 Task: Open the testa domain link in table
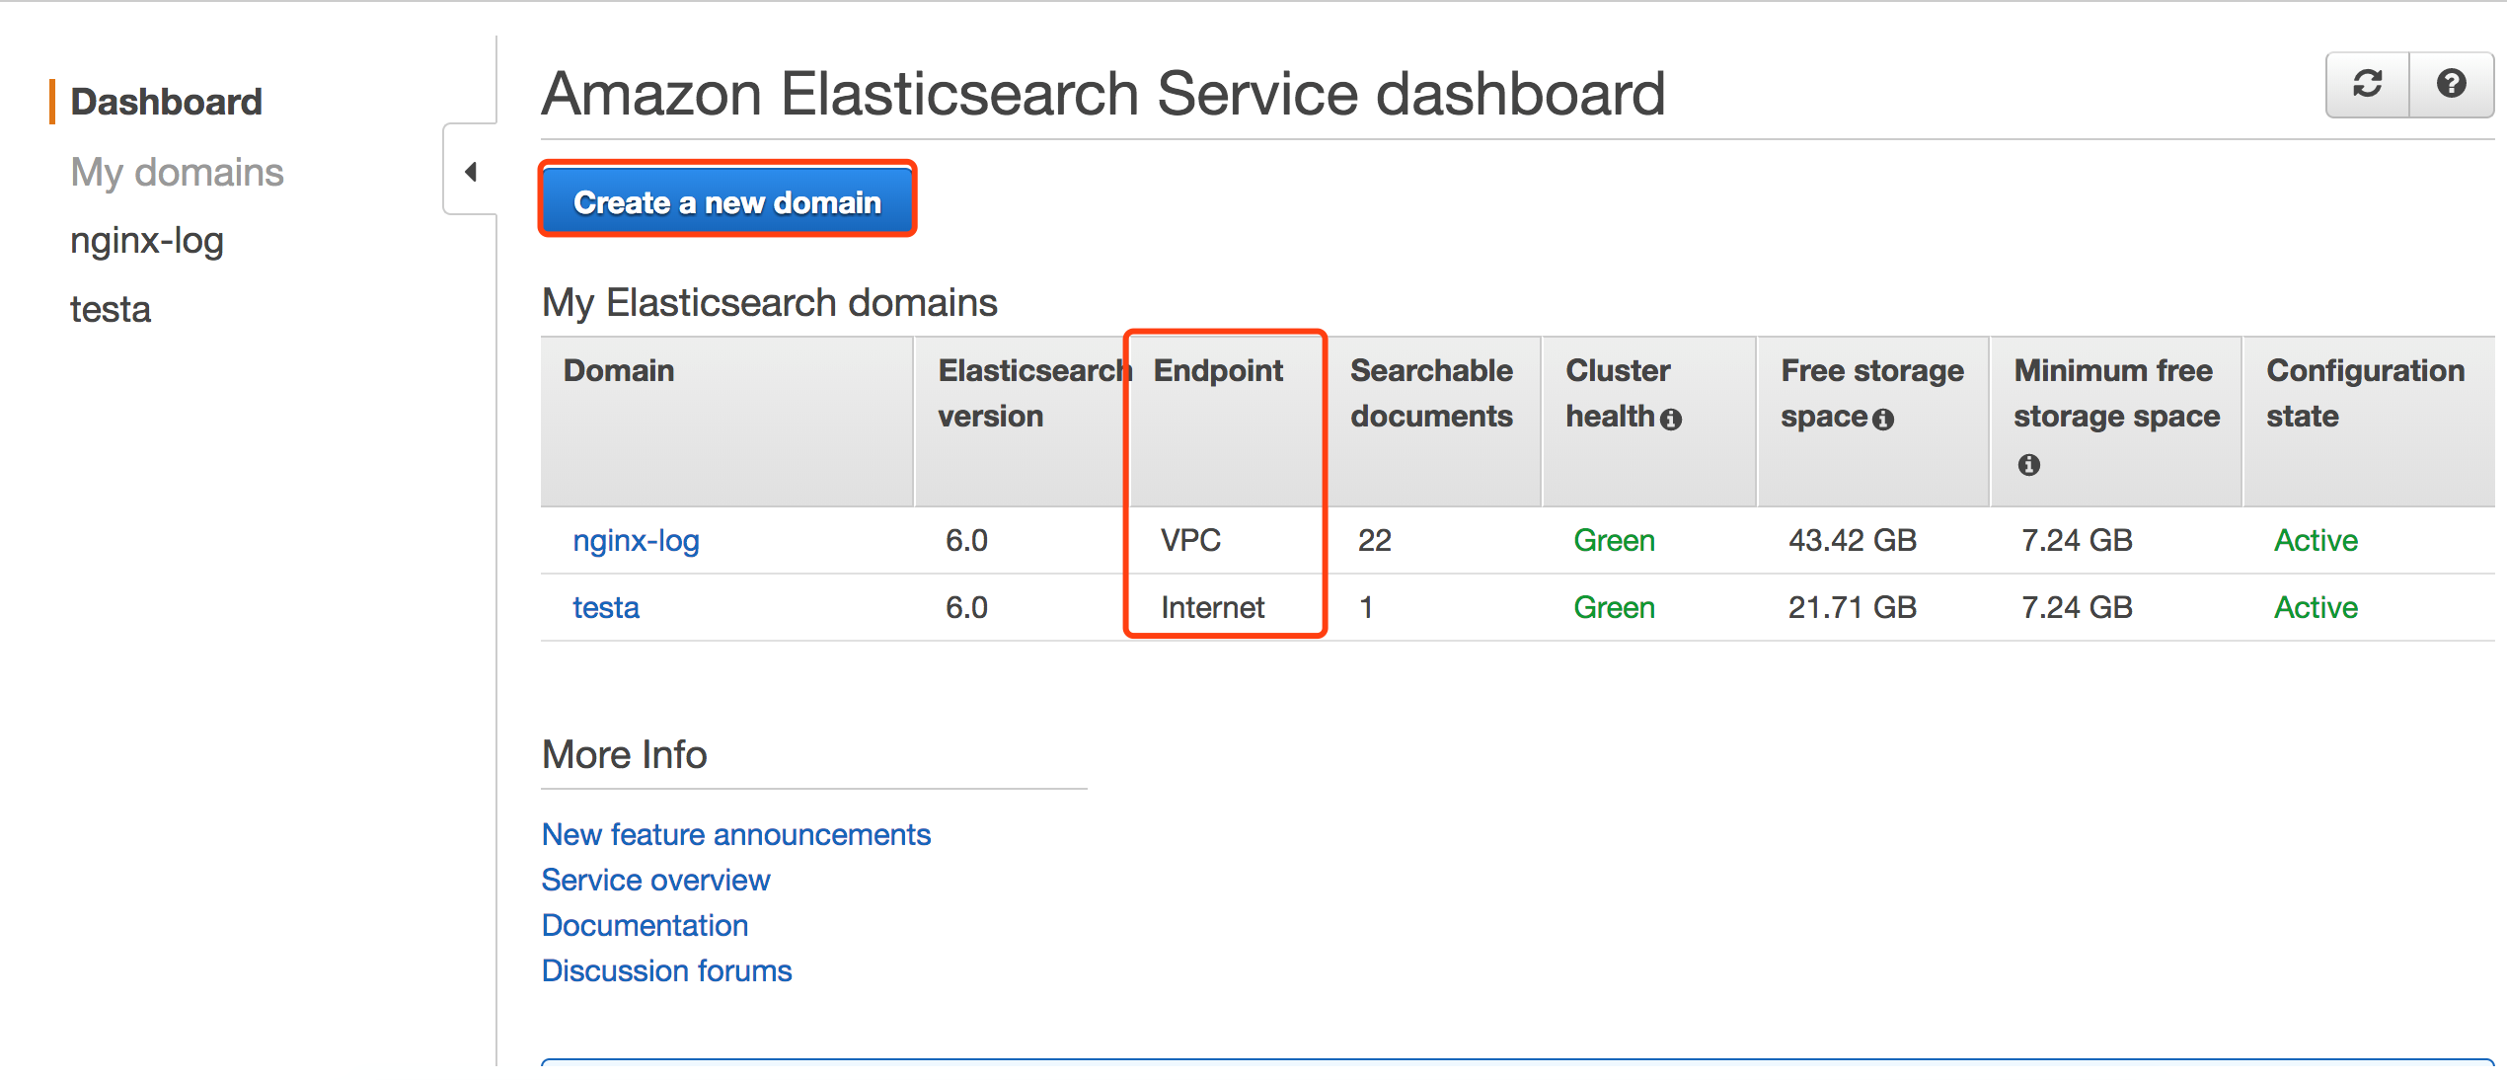(606, 607)
